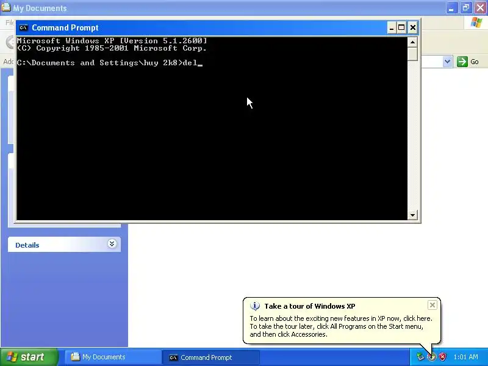Screen dimensions: 488x366
Task: Click the Command Prompt taskbar button
Action: click(210, 357)
